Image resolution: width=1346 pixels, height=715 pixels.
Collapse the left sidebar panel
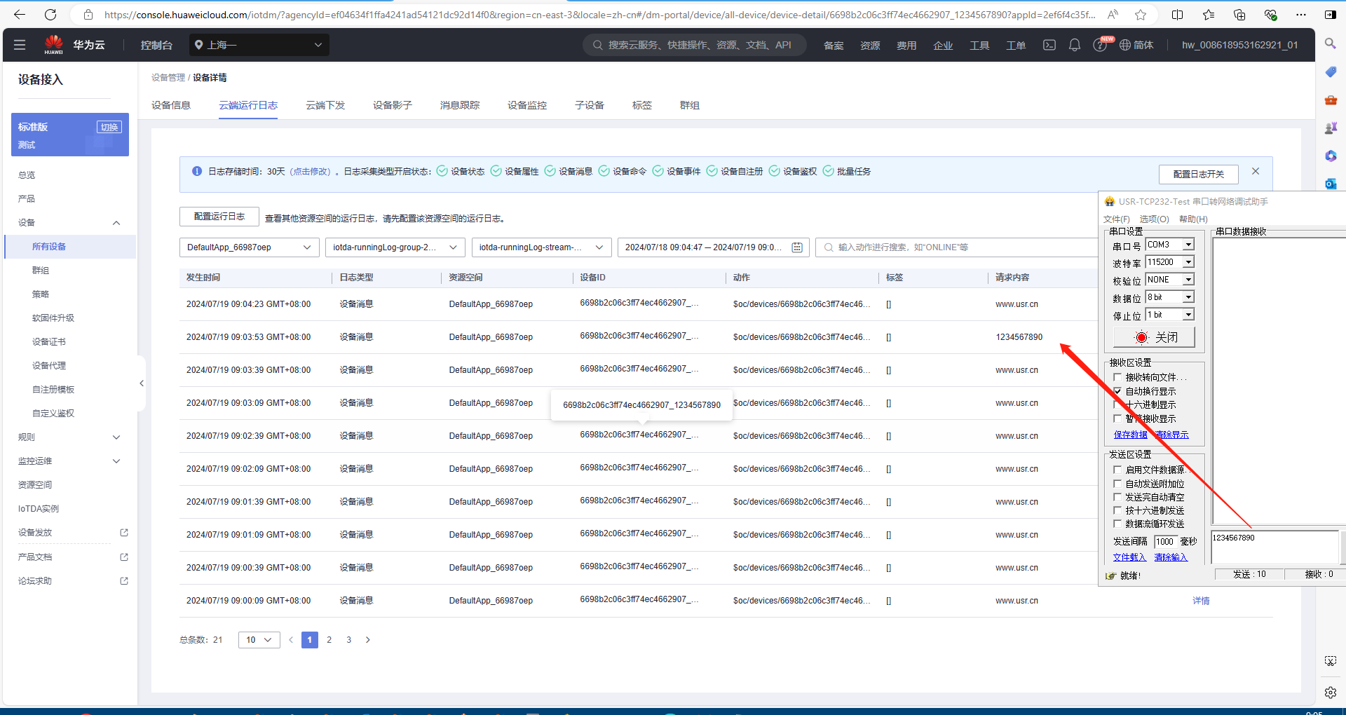pyautogui.click(x=142, y=383)
